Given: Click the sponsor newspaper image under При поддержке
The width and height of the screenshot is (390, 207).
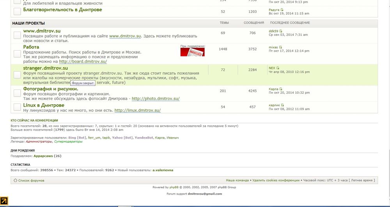Looking at the screenshot, I should click(193, 52).
